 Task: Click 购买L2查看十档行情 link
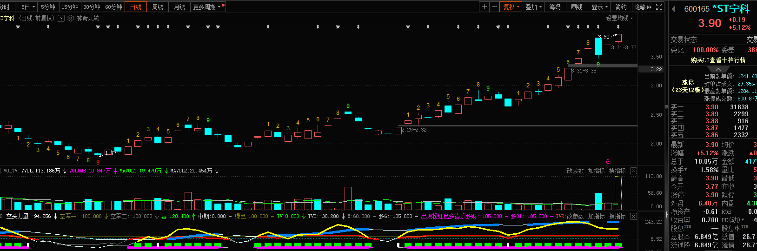tap(718, 60)
